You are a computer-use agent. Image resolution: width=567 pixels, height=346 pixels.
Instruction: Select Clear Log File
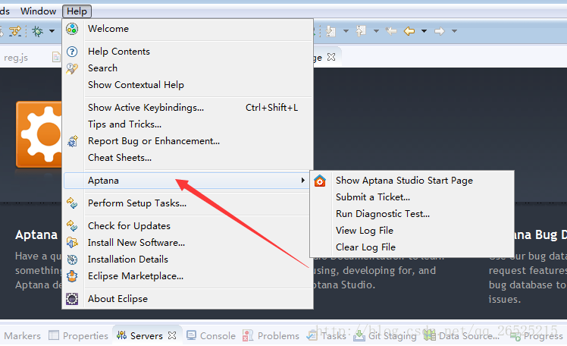click(412, 247)
